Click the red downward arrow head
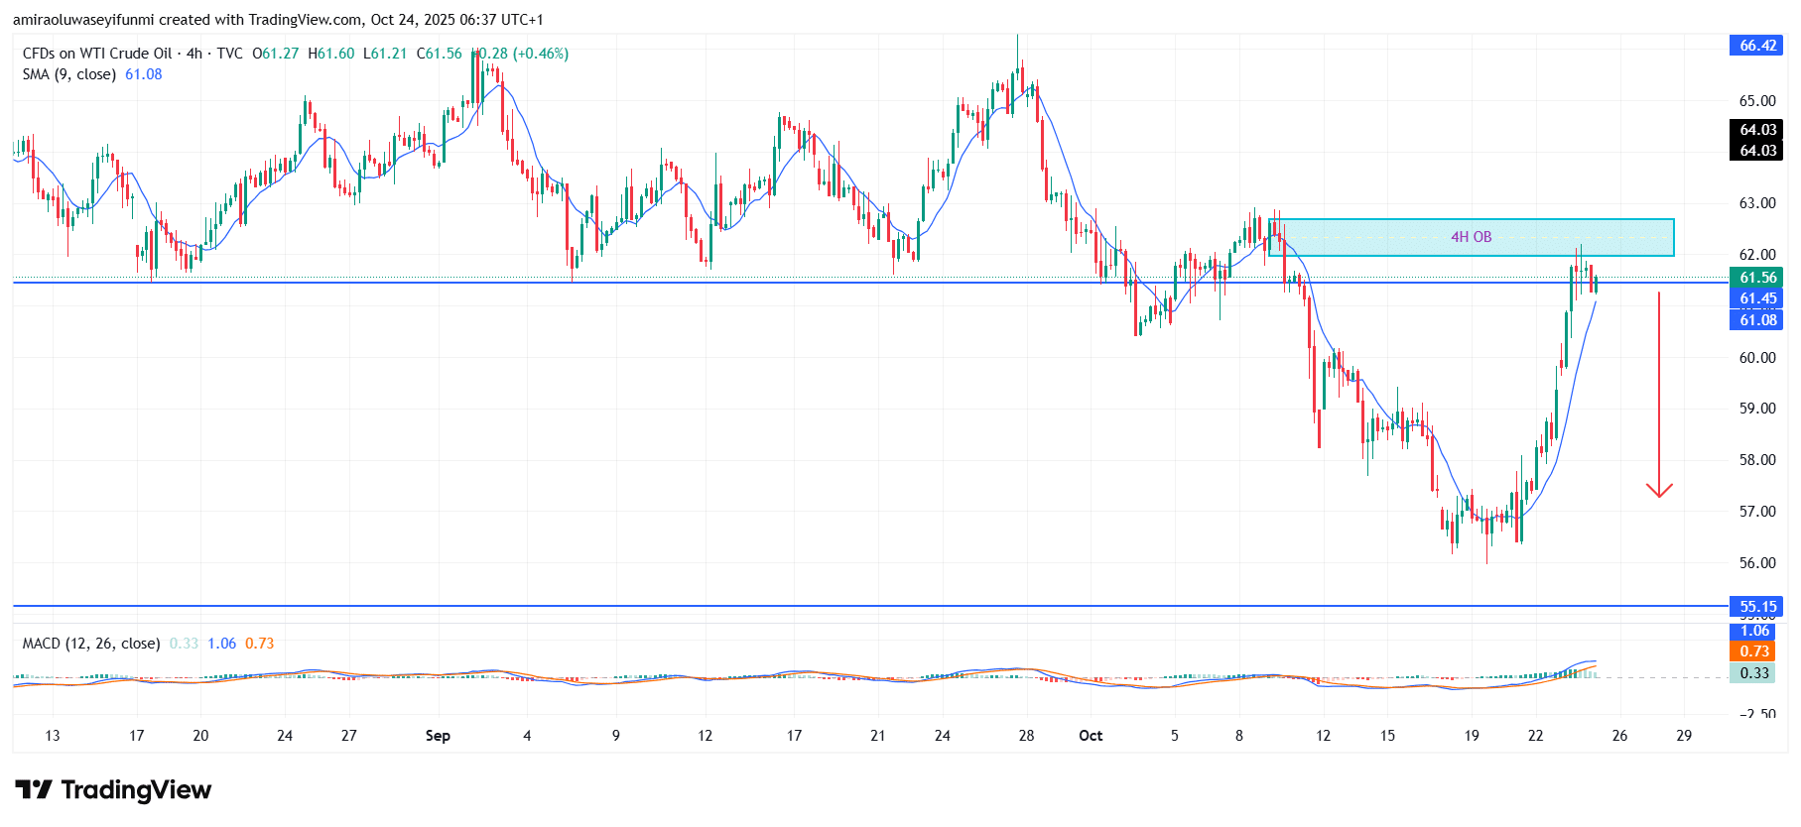Viewport: 1801px width, 827px height. [1659, 490]
